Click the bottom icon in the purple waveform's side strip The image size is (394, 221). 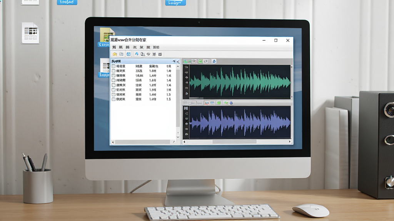pyautogui.click(x=187, y=134)
